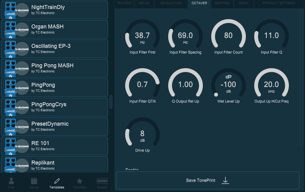Viewport: 305px width, 192px height.
Task: Click the RE 101 pedal thumbnail
Action: (x=10, y=146)
